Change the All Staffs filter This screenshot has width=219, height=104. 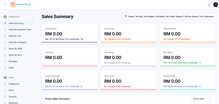tap(160, 16)
